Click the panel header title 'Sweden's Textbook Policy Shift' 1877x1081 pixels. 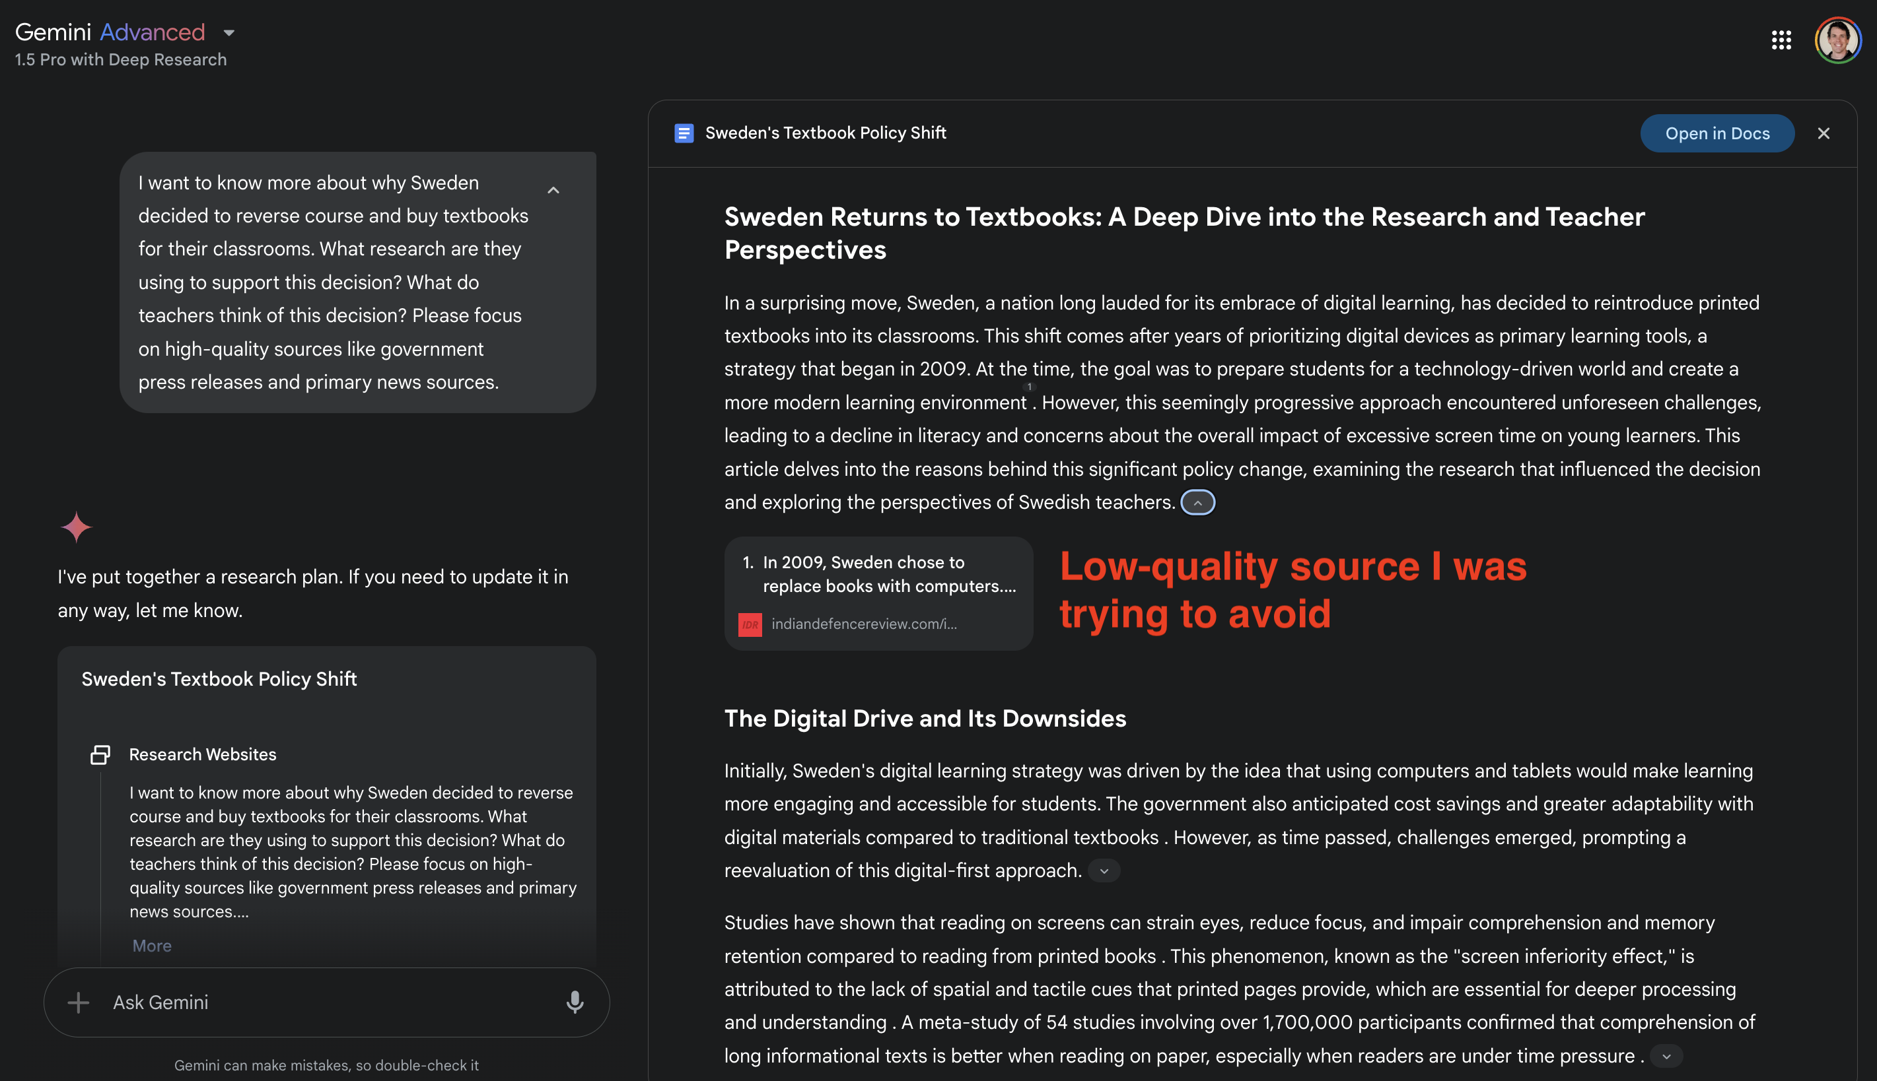[825, 133]
